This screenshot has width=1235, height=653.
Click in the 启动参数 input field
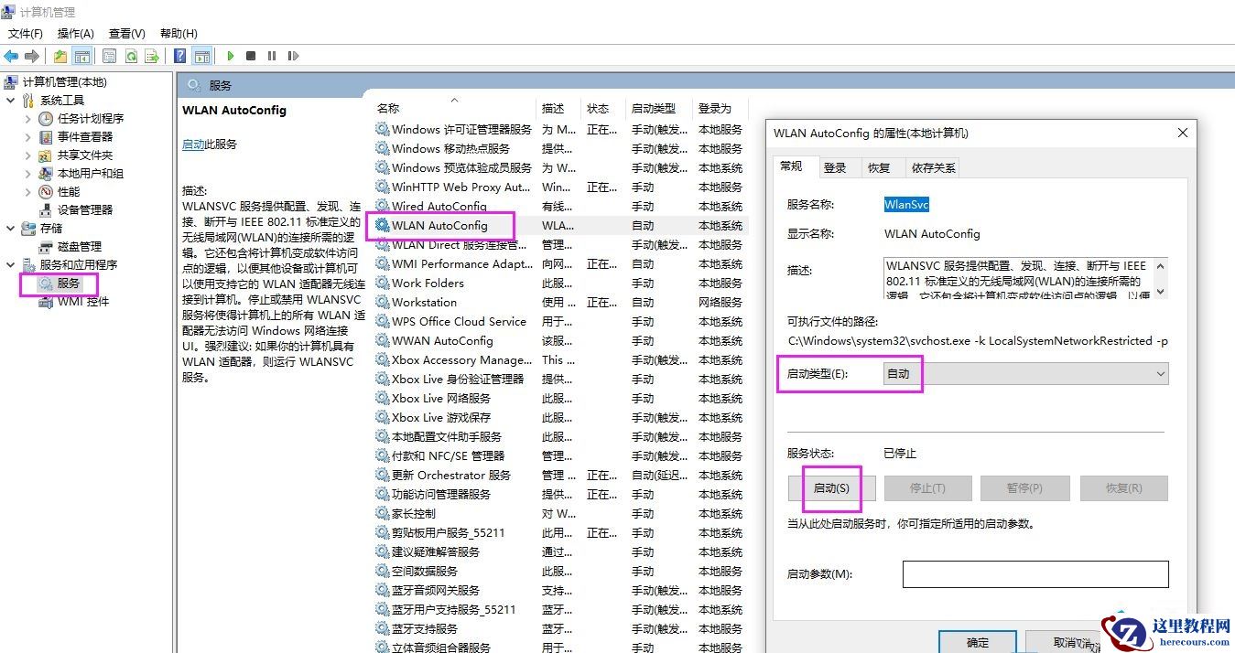[1035, 574]
